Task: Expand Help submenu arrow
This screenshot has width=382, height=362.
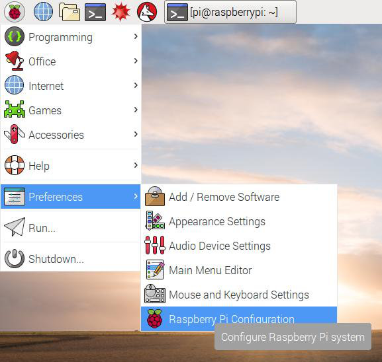Action: [136, 165]
